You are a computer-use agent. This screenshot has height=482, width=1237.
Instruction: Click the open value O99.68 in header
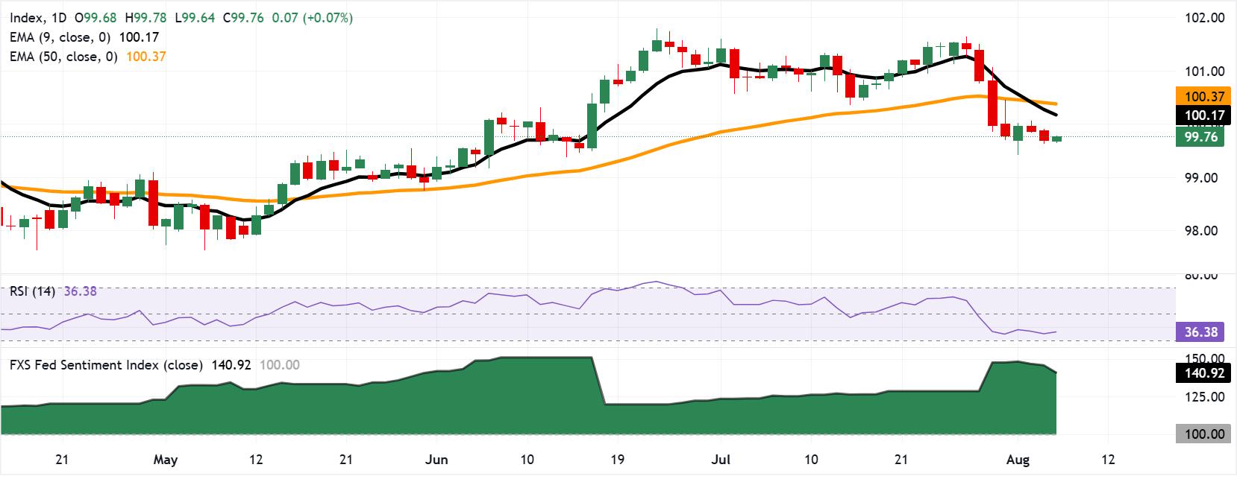tap(97, 18)
